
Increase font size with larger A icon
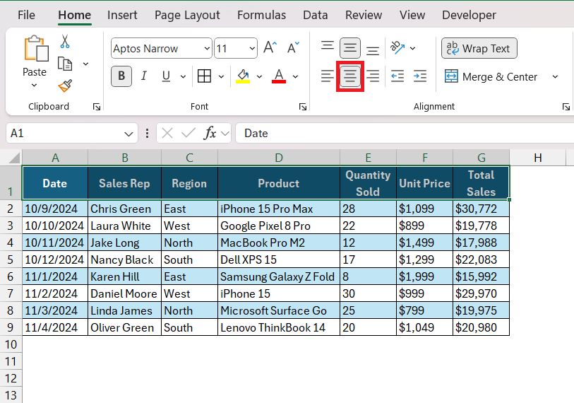click(x=270, y=47)
